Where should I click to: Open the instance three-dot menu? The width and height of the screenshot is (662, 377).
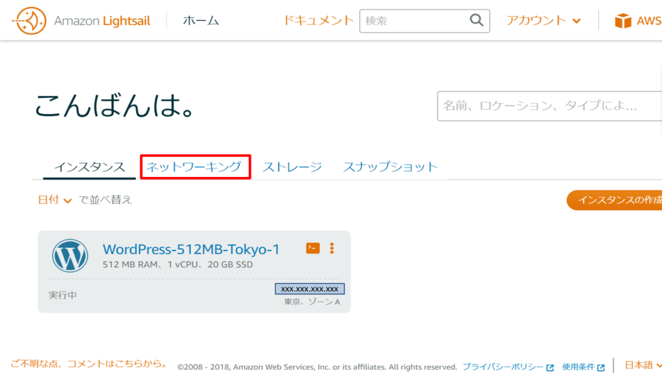(332, 248)
